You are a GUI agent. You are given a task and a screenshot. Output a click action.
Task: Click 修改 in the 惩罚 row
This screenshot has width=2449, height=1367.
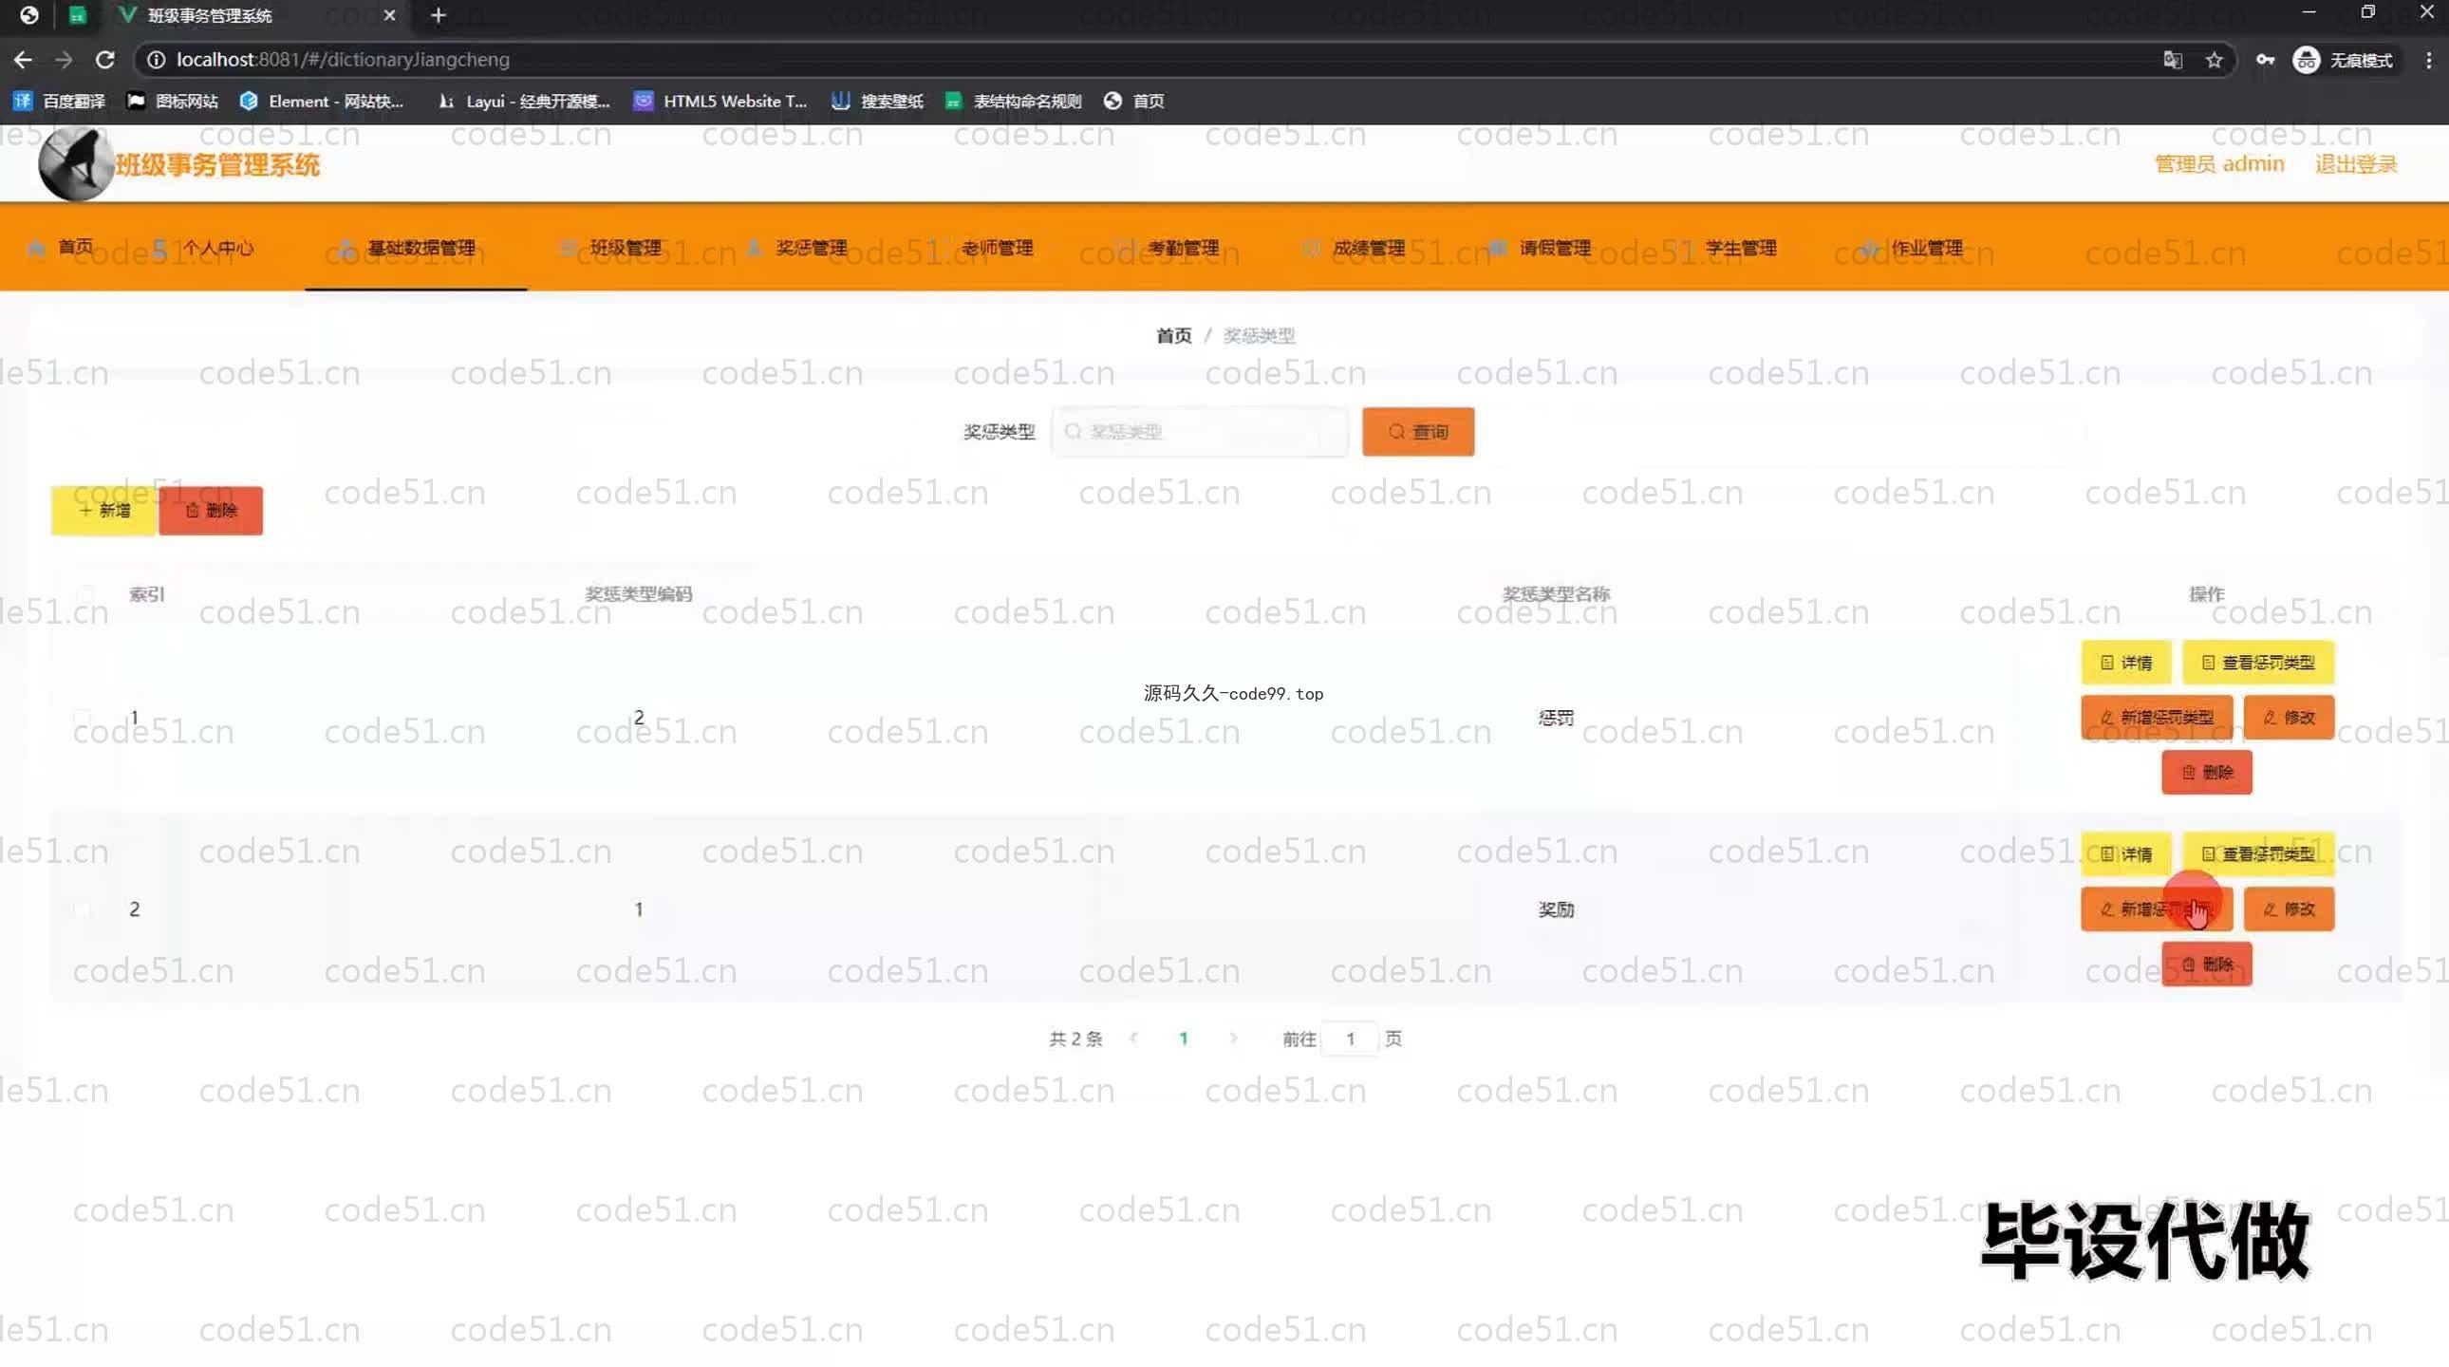(x=2289, y=717)
